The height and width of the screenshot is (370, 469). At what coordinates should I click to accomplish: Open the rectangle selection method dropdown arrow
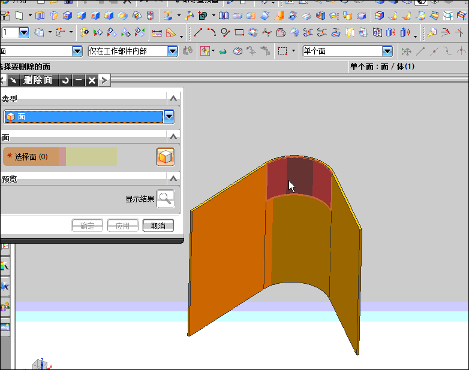[293, 51]
